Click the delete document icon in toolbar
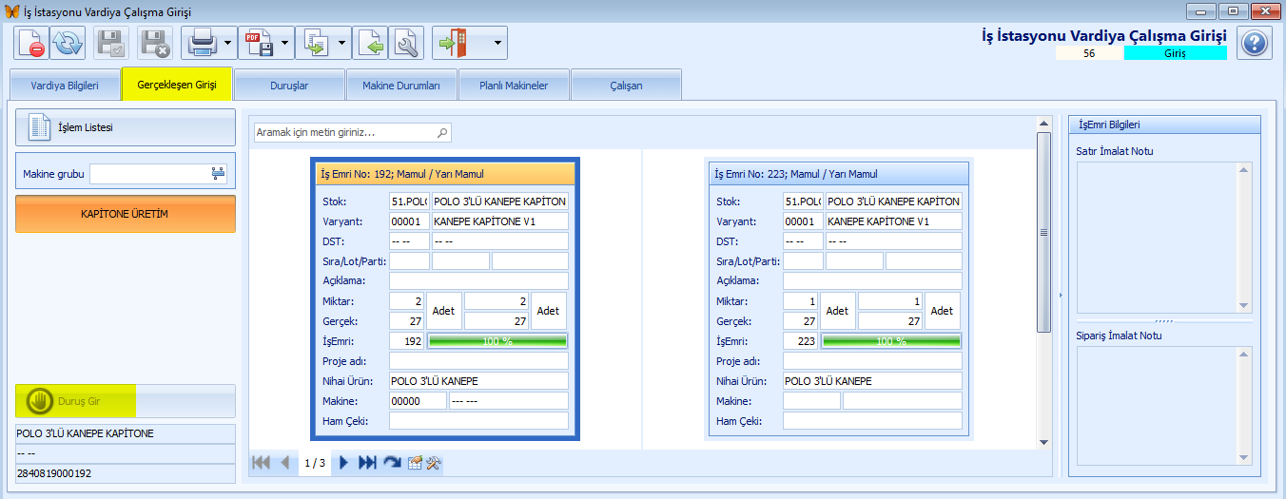This screenshot has width=1286, height=499. (31, 43)
